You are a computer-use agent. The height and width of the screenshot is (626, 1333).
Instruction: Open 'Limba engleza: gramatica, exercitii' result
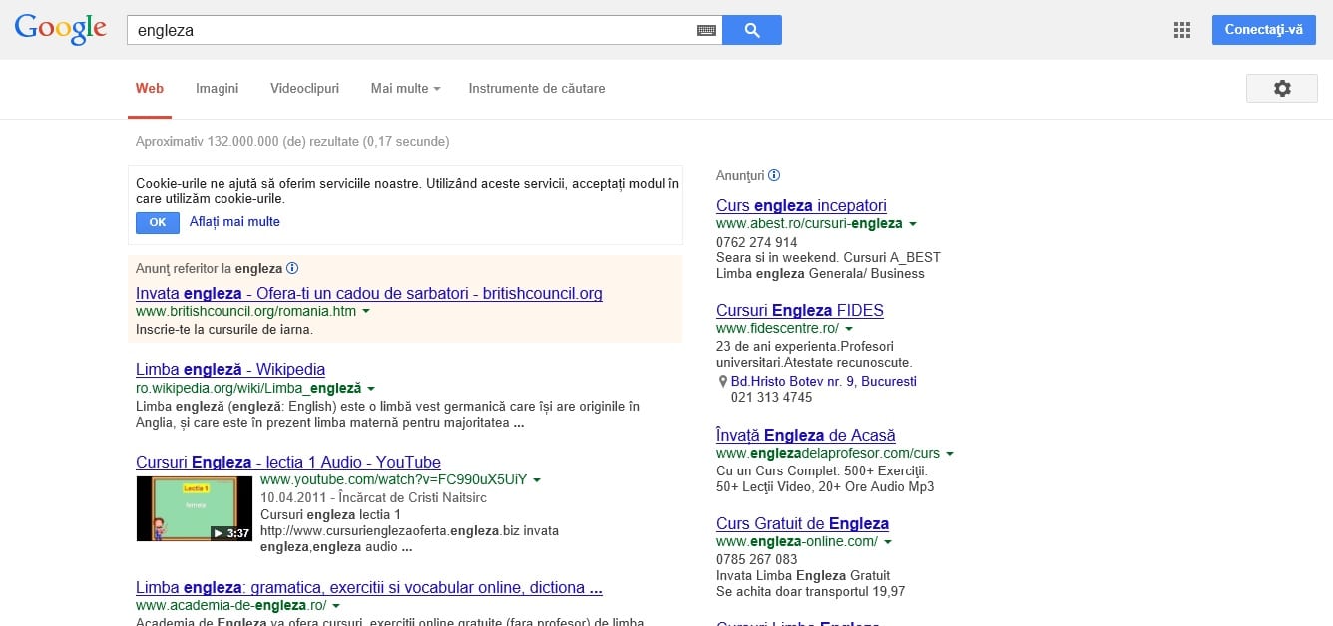[x=369, y=587]
